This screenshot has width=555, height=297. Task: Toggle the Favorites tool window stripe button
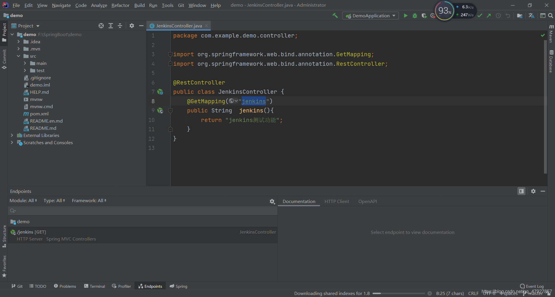[4, 266]
